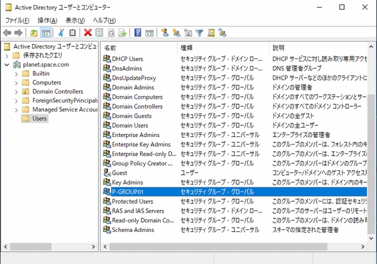Create a new organizational unit icon

188,33
